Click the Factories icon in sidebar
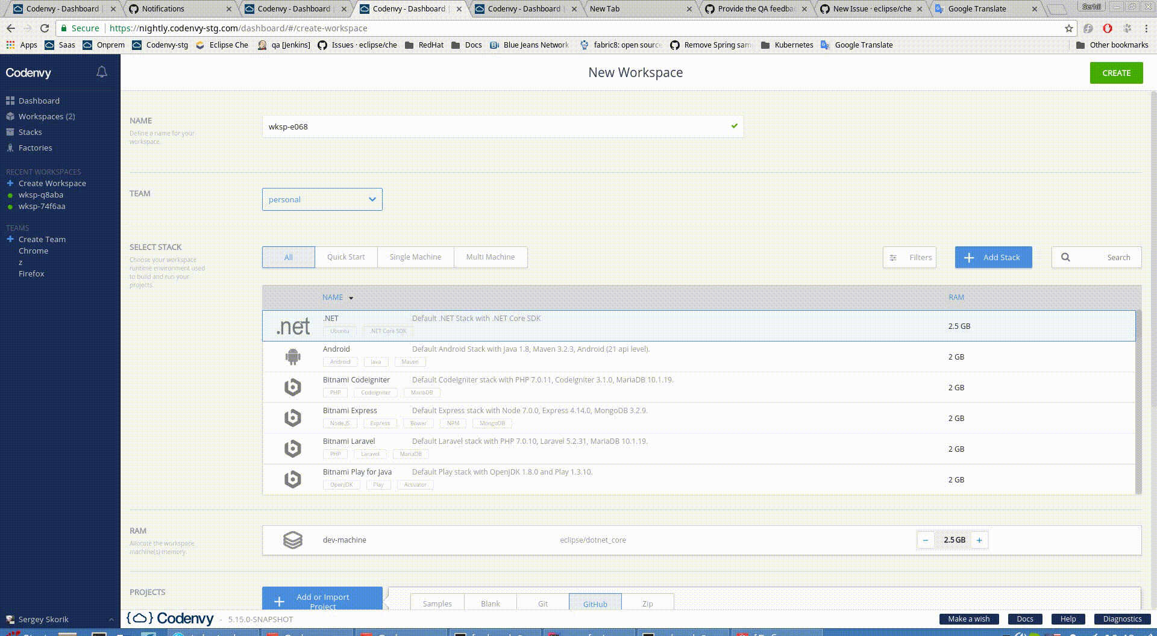 pyautogui.click(x=10, y=148)
